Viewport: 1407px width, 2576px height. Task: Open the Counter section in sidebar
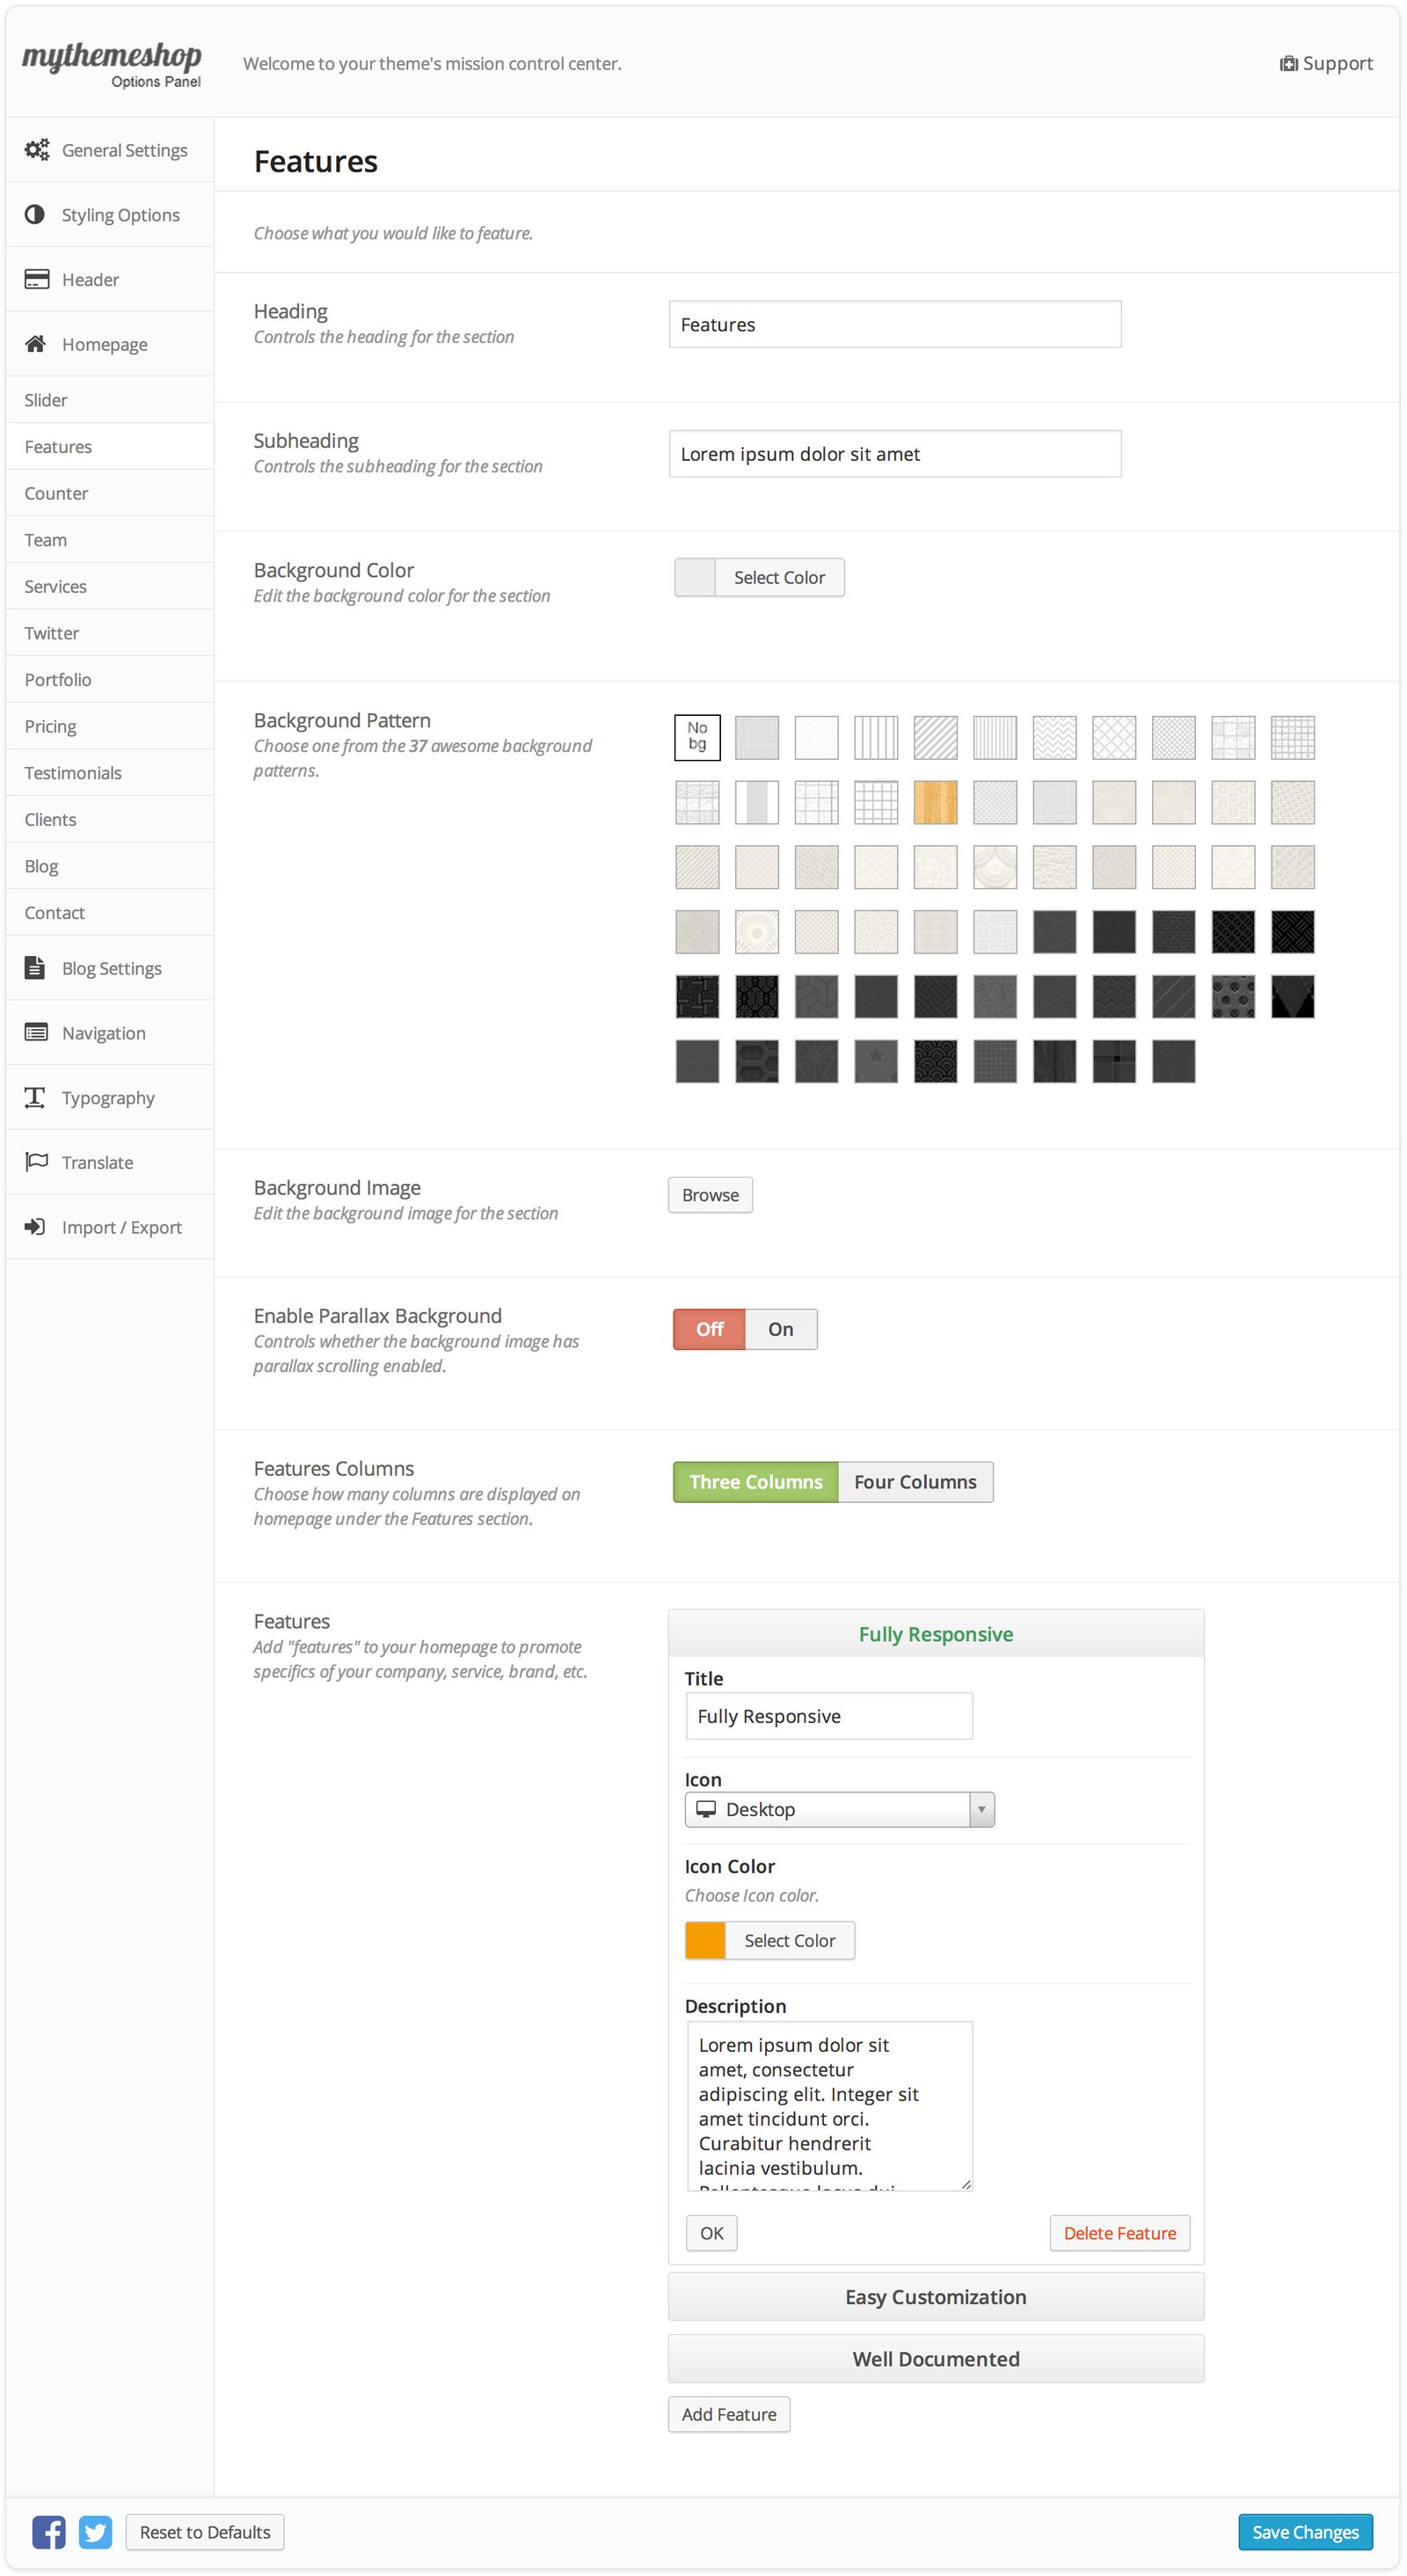click(56, 493)
